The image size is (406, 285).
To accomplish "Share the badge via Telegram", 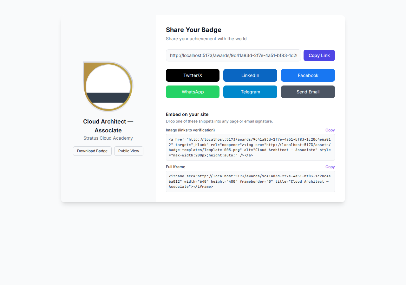I will [x=250, y=92].
